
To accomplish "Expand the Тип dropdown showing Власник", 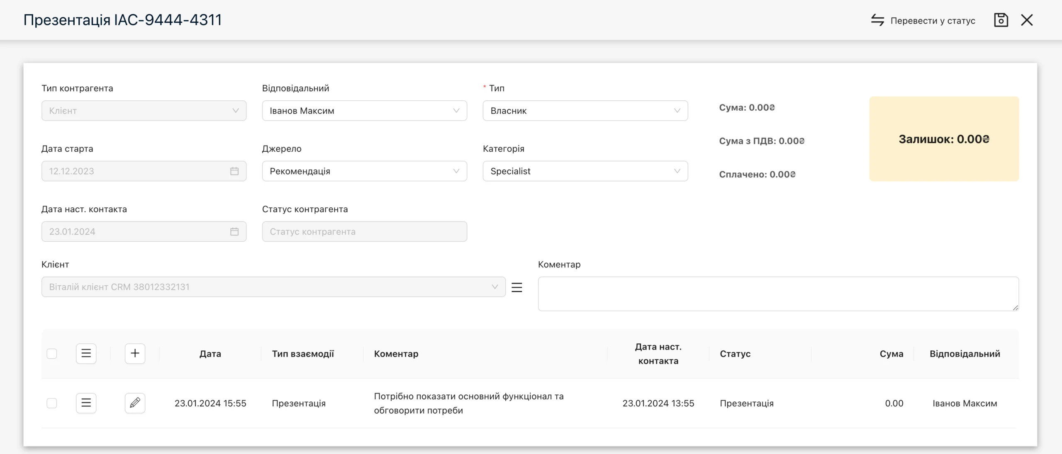I will point(585,111).
